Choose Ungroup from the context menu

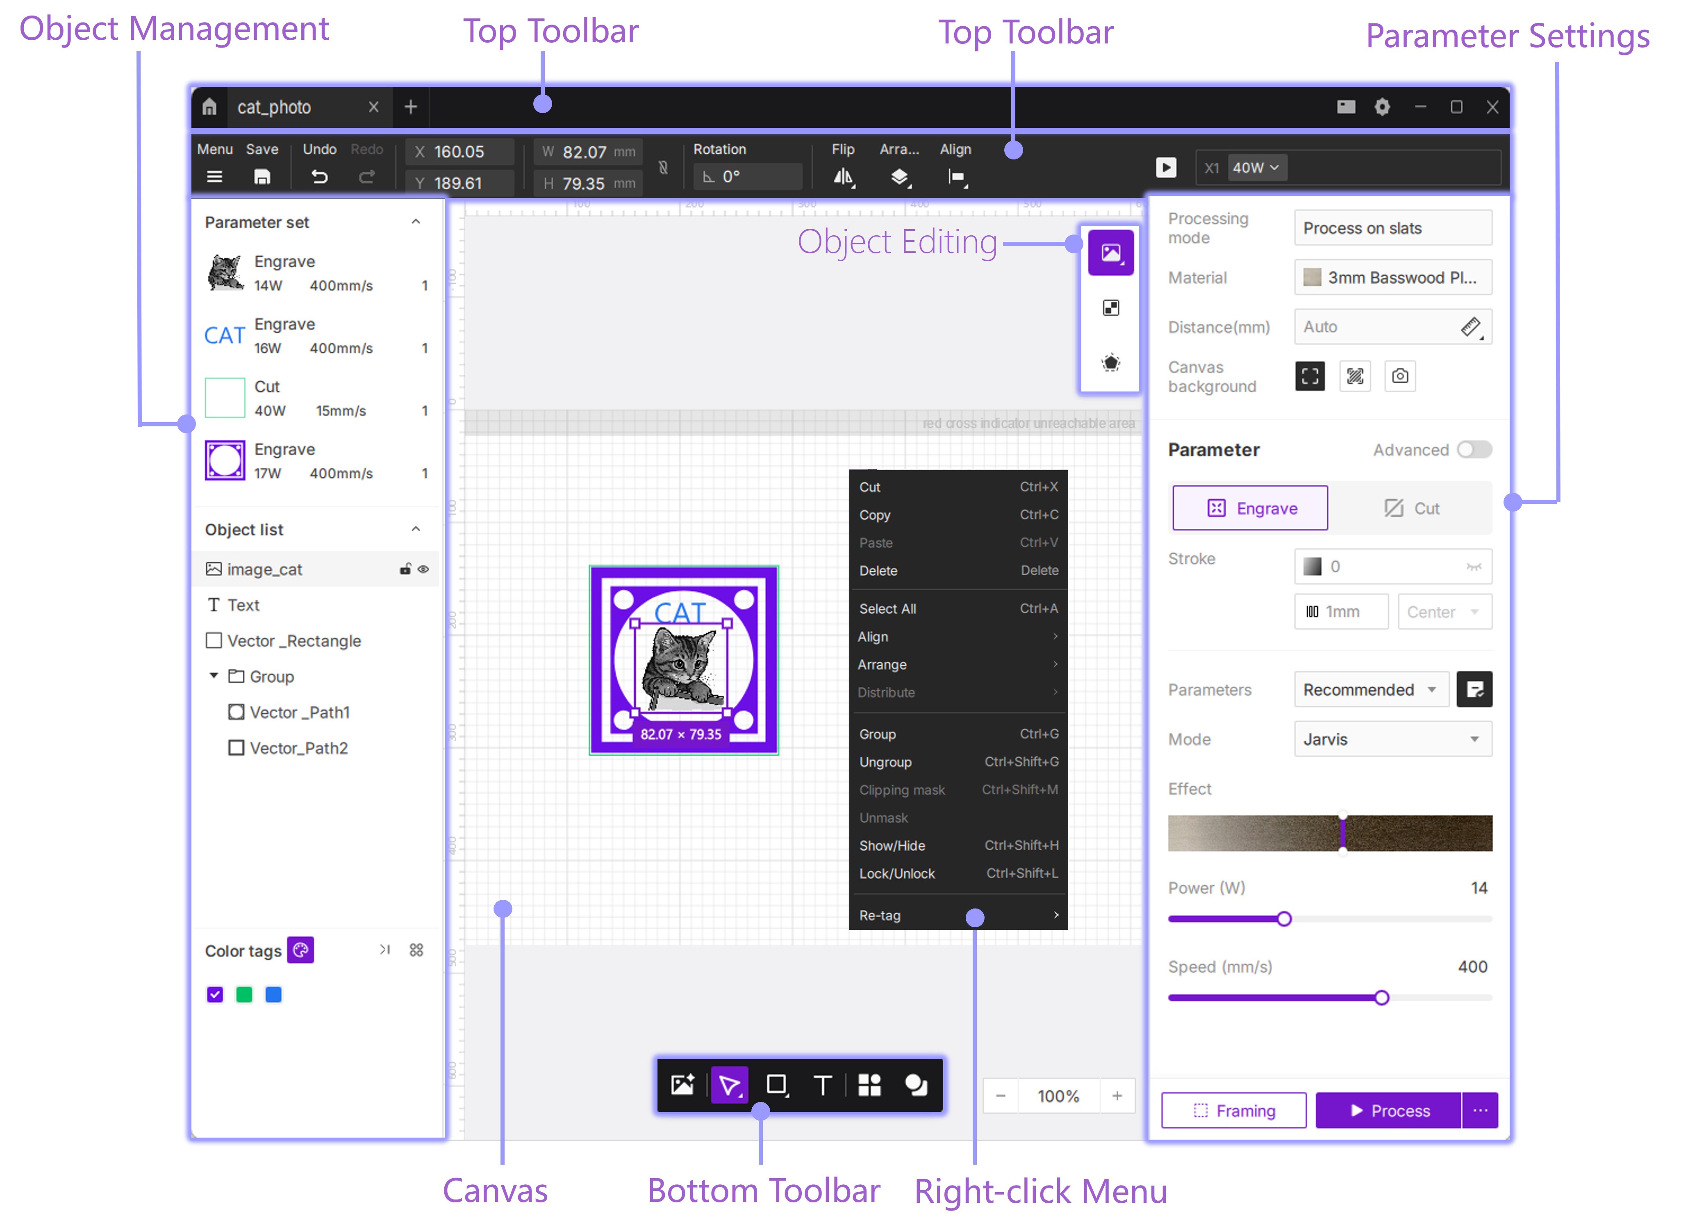pyautogui.click(x=885, y=762)
